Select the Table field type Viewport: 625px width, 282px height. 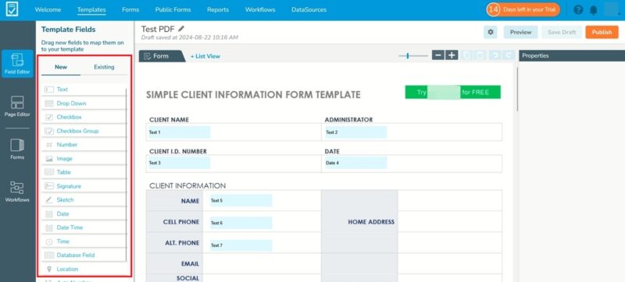tap(84, 172)
